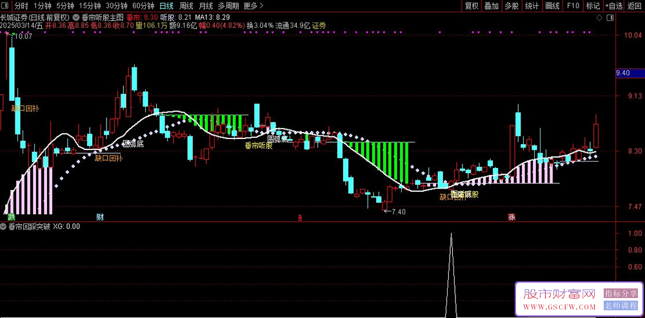Expand 垂帘听股主图 indicator dropdown arrow
The image size is (645, 318).
(x=77, y=17)
